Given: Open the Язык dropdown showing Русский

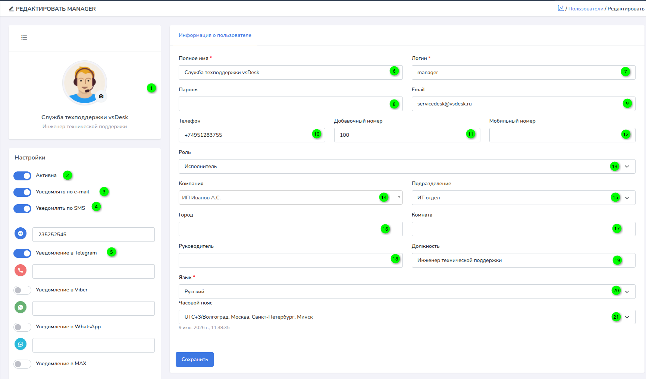Looking at the screenshot, I should click(x=407, y=292).
